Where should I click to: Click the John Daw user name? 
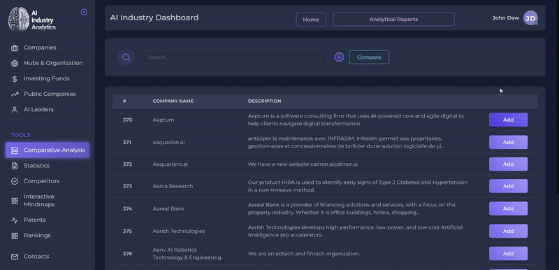click(505, 17)
